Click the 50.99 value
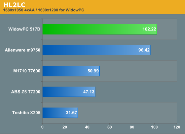The height and width of the screenshot is (134, 185). [93, 71]
